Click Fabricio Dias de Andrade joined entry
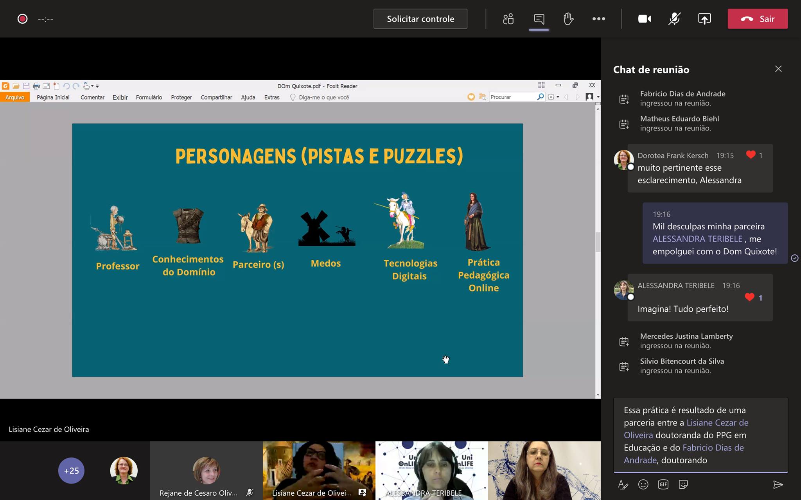801x500 pixels. click(x=682, y=98)
